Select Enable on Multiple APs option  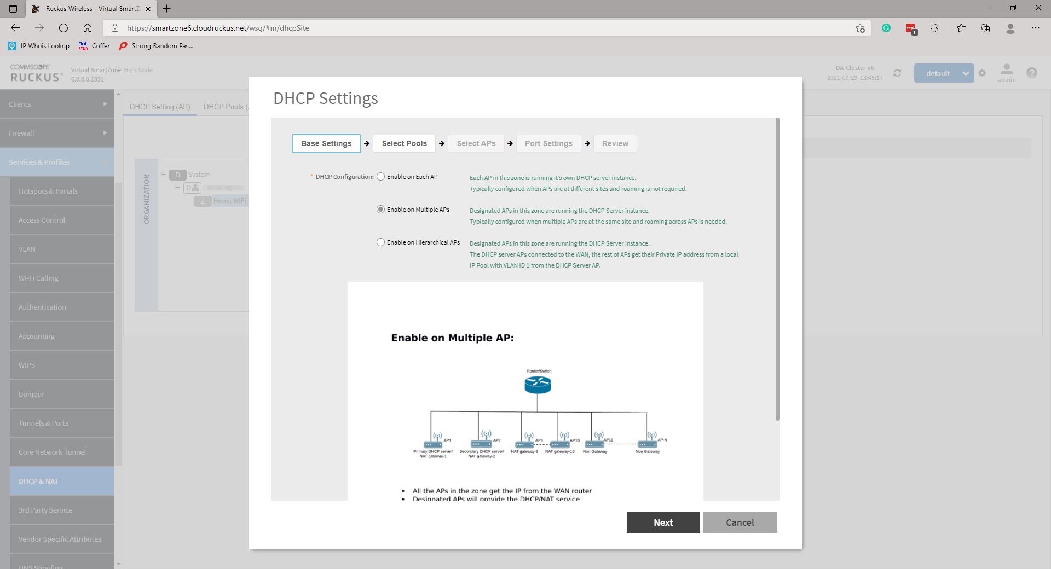[381, 210]
